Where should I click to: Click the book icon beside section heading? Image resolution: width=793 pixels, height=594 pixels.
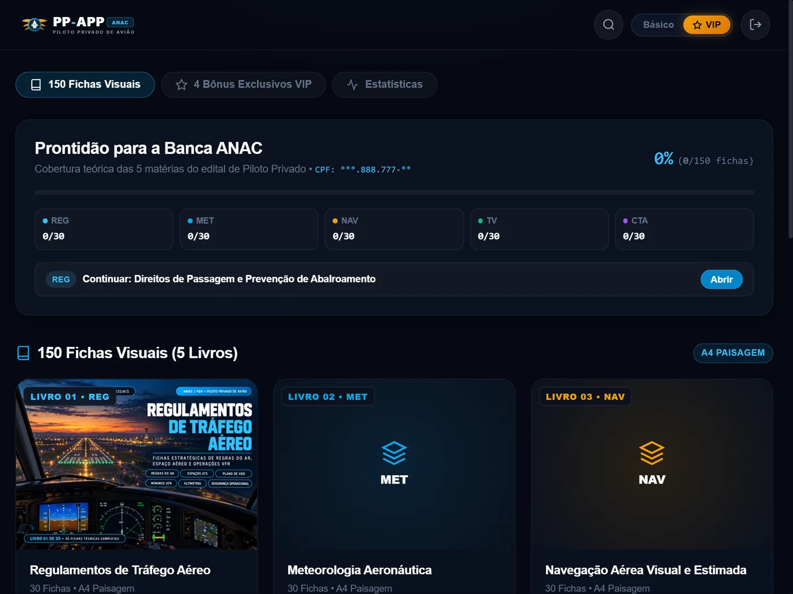[x=23, y=353]
